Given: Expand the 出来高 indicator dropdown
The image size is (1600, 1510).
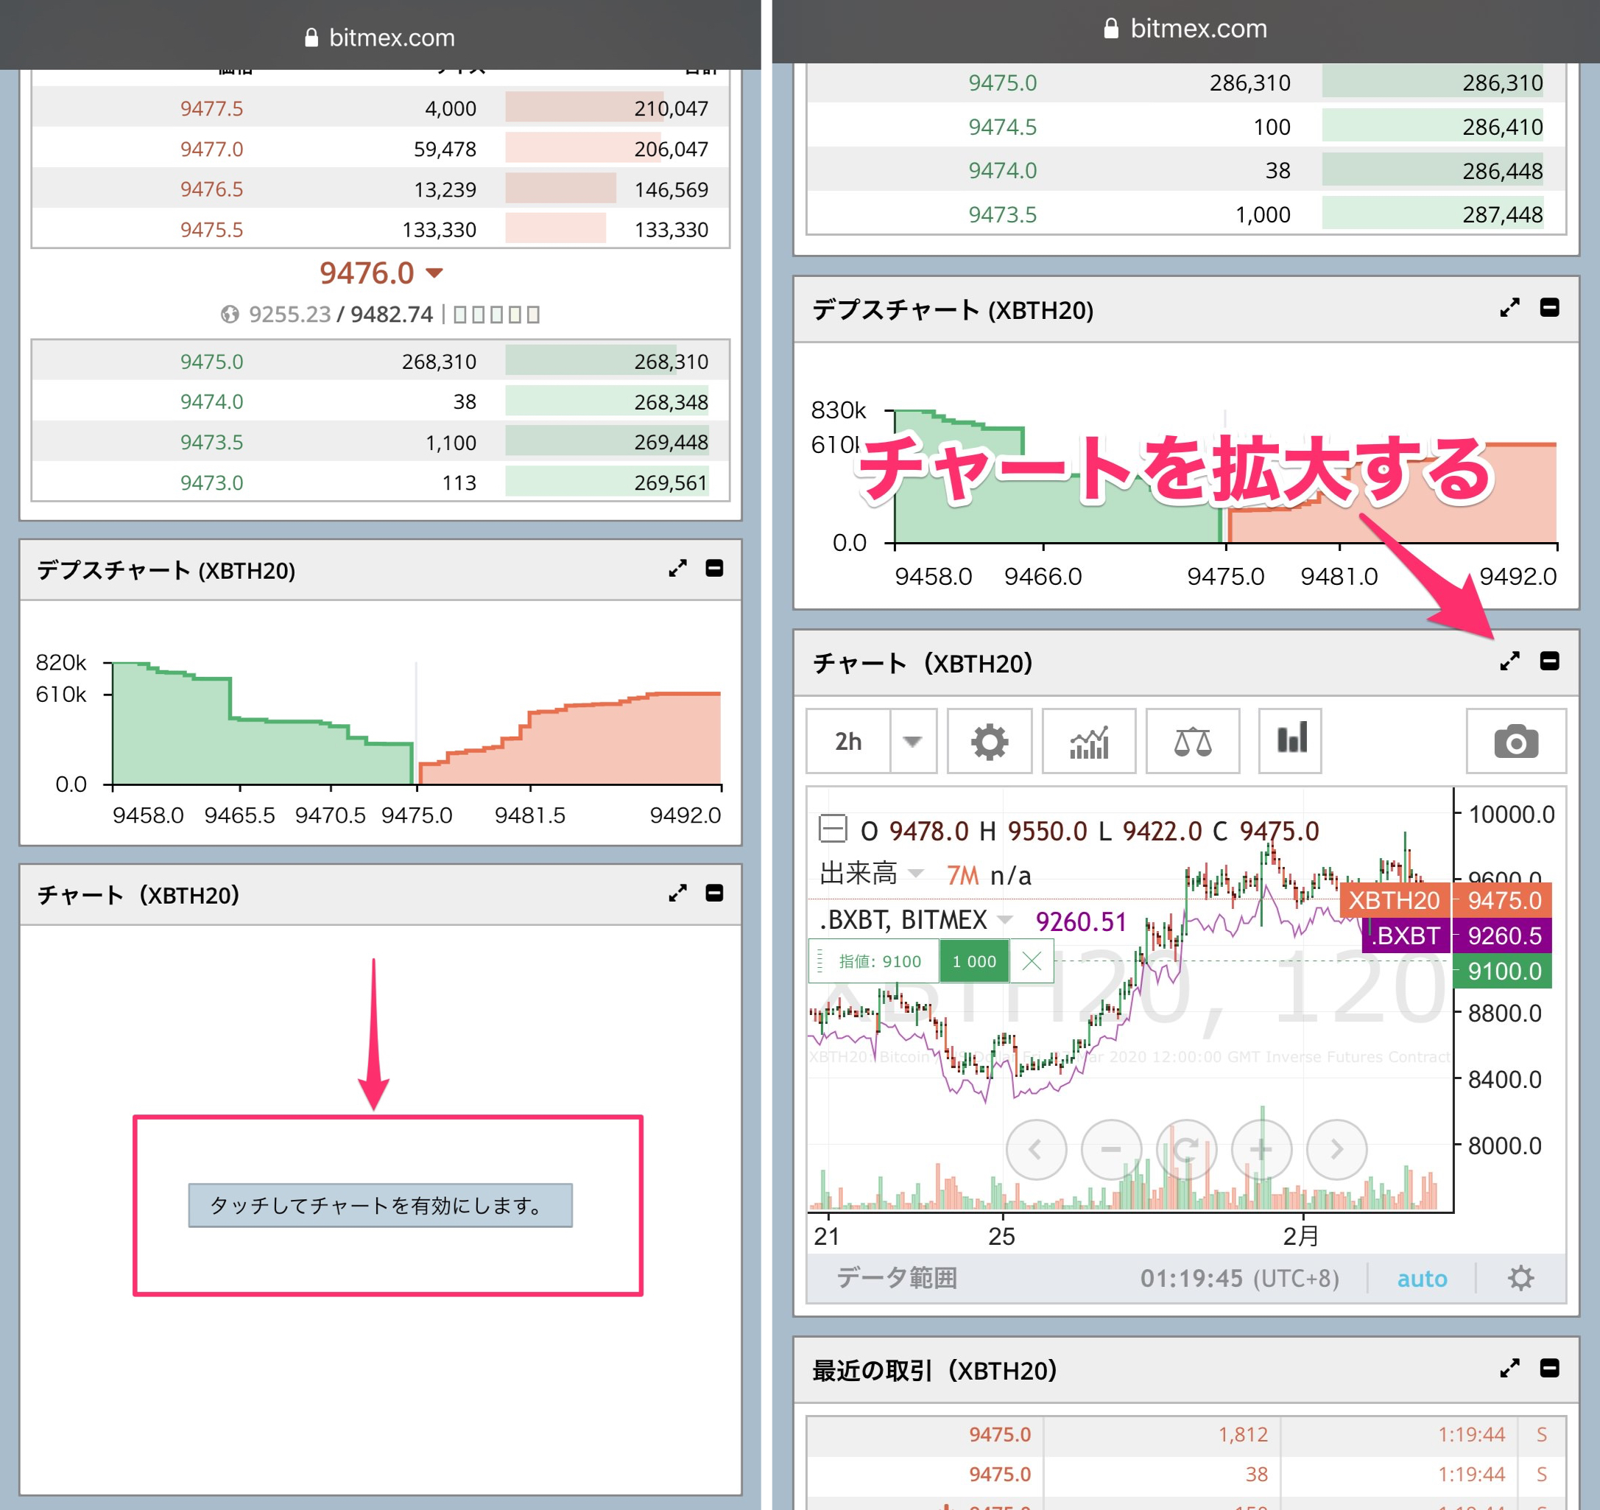Looking at the screenshot, I should click(915, 874).
